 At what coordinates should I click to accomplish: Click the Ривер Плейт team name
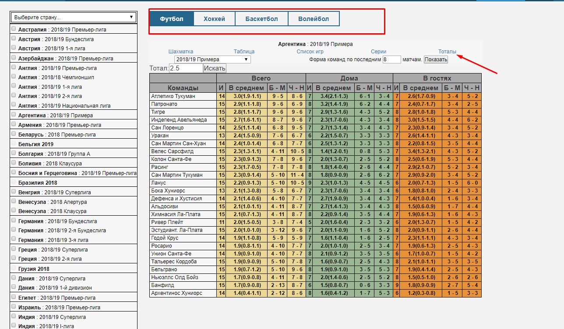[168, 222]
